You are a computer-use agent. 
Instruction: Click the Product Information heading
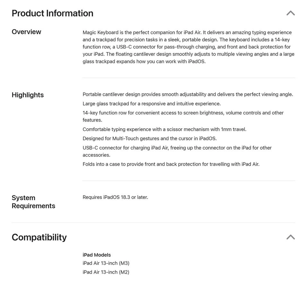(x=52, y=13)
